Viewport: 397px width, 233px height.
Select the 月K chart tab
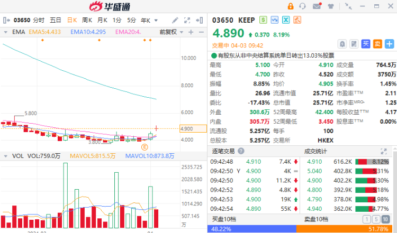coord(102,20)
